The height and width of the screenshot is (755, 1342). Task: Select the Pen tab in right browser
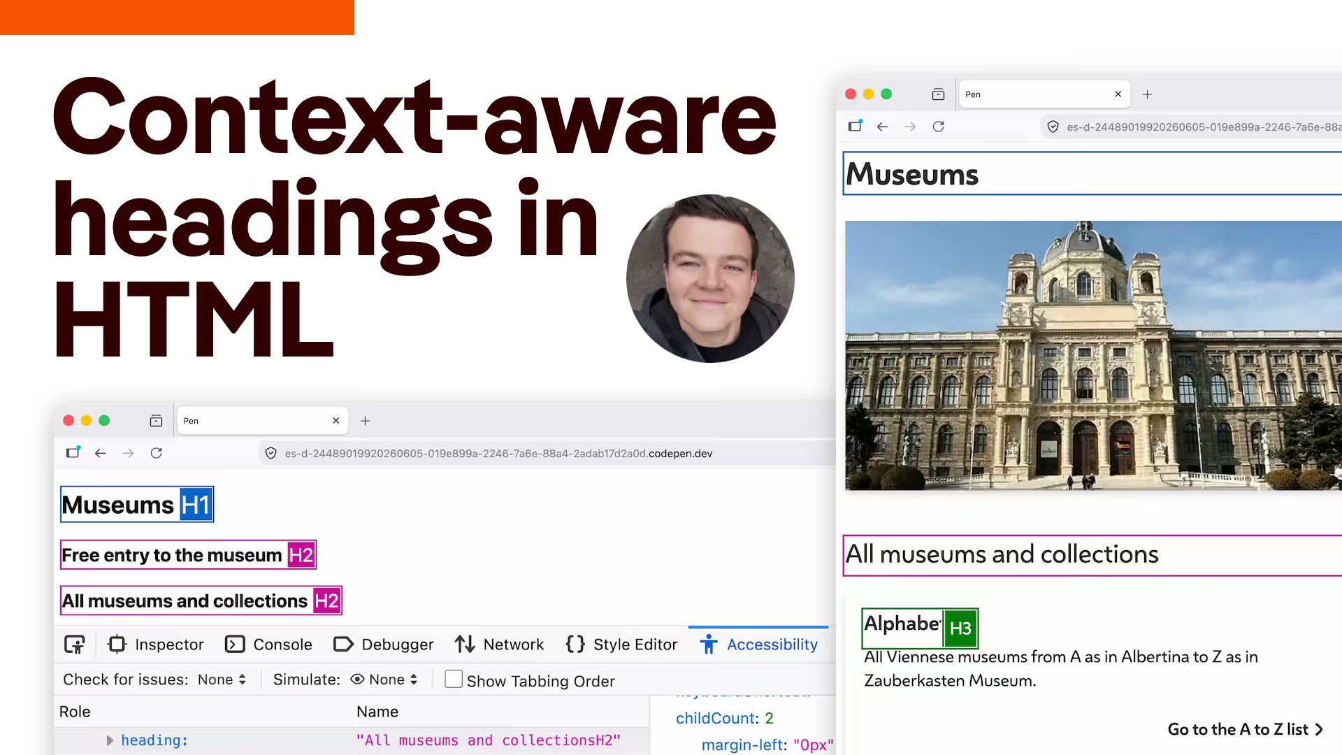tap(1044, 94)
